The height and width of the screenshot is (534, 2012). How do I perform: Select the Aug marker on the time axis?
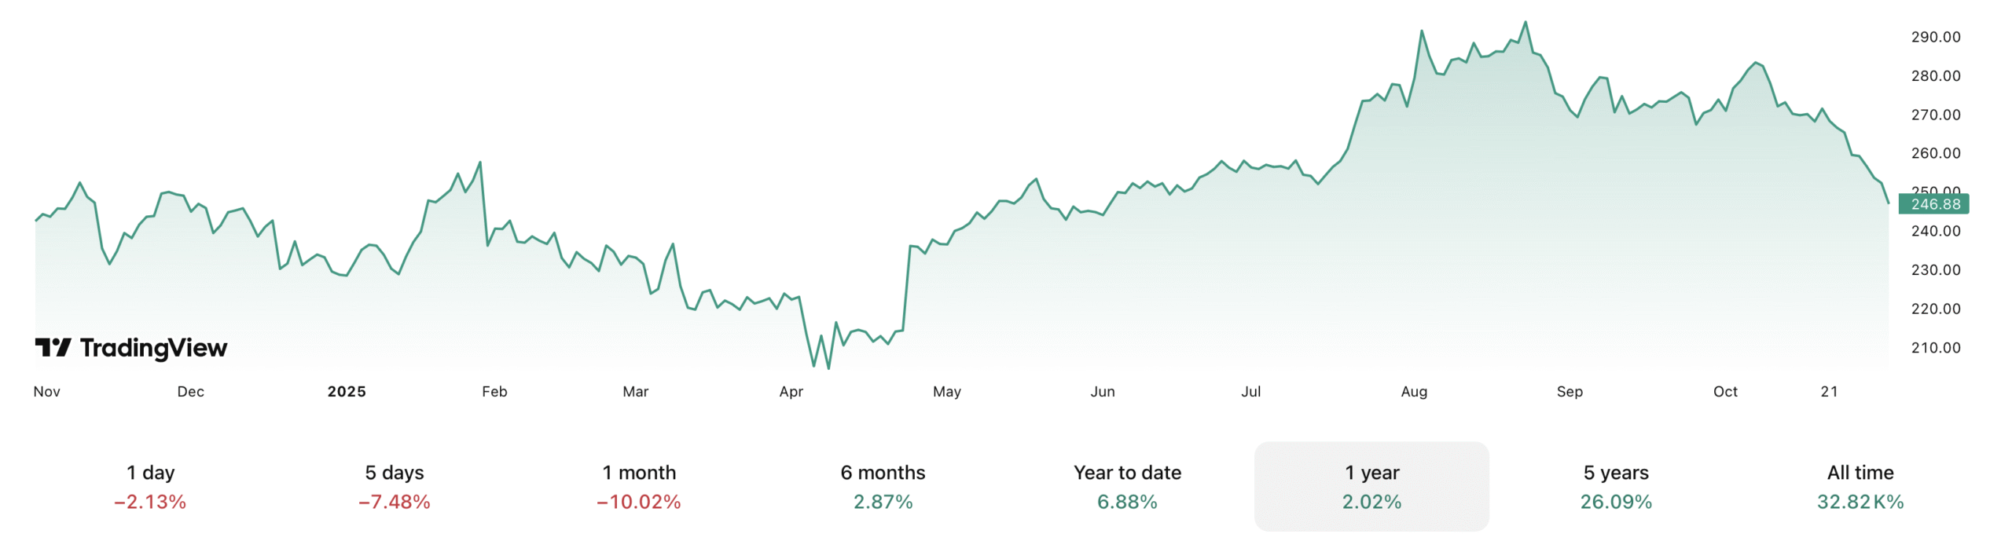click(1414, 391)
